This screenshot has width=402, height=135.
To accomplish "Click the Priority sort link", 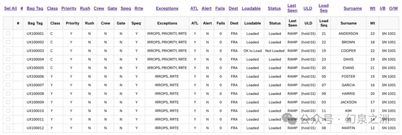I will [69, 8].
